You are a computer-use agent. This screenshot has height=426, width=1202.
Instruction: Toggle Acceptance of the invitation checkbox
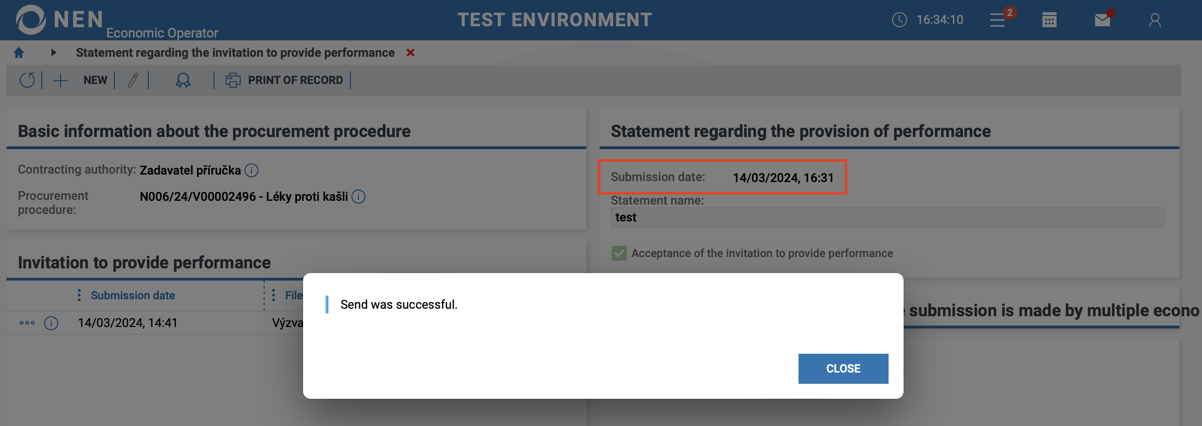pos(619,253)
